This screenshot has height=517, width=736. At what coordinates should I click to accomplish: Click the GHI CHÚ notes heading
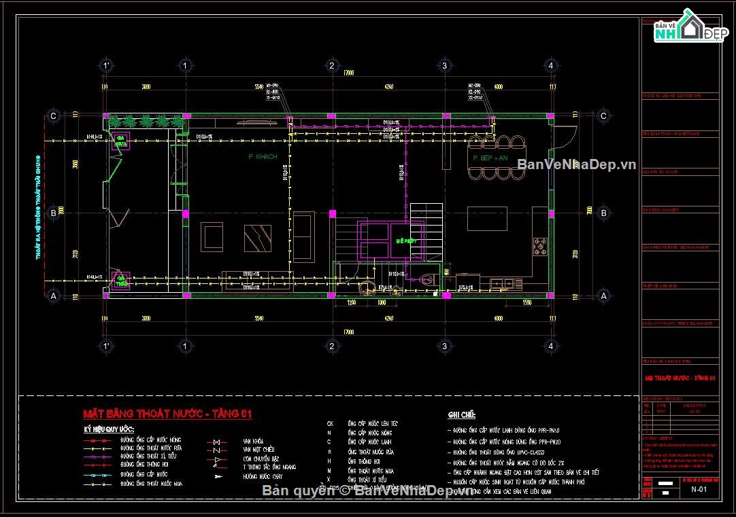pyautogui.click(x=461, y=414)
